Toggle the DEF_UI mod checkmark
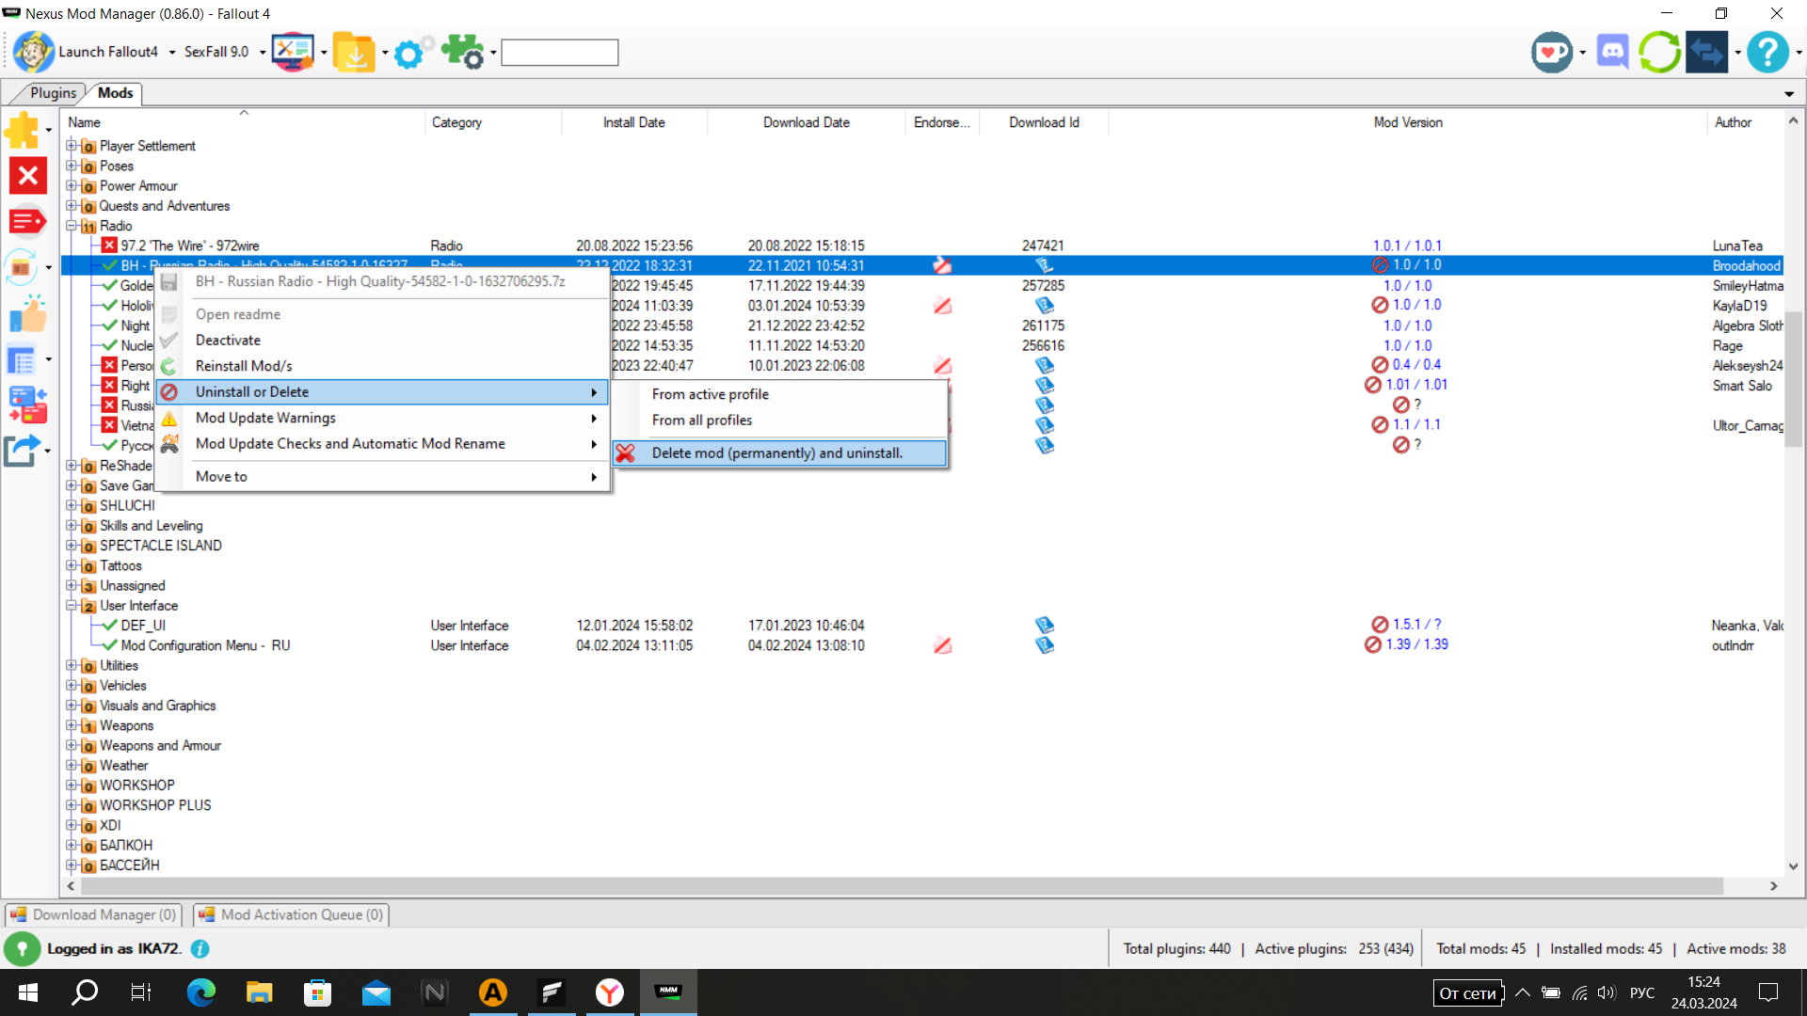1807x1016 pixels. tap(109, 626)
